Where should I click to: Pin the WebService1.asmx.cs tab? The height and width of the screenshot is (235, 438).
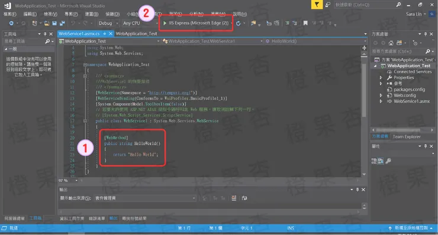point(105,34)
